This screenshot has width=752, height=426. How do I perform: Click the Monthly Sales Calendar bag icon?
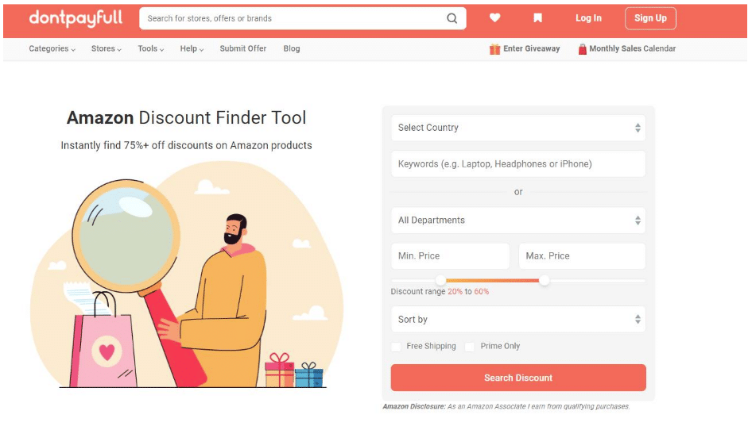(582, 49)
